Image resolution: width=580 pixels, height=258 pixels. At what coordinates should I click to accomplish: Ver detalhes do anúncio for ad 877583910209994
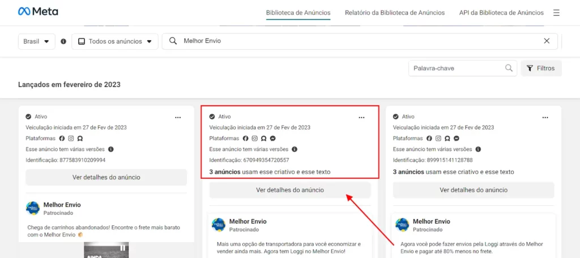(106, 178)
